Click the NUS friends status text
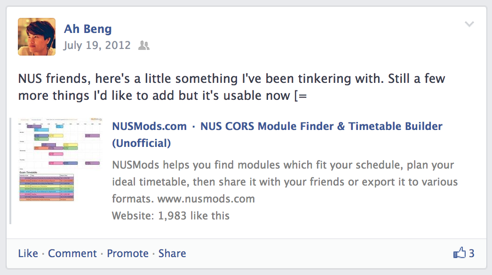The height and width of the screenshot is (275, 492). (x=231, y=87)
